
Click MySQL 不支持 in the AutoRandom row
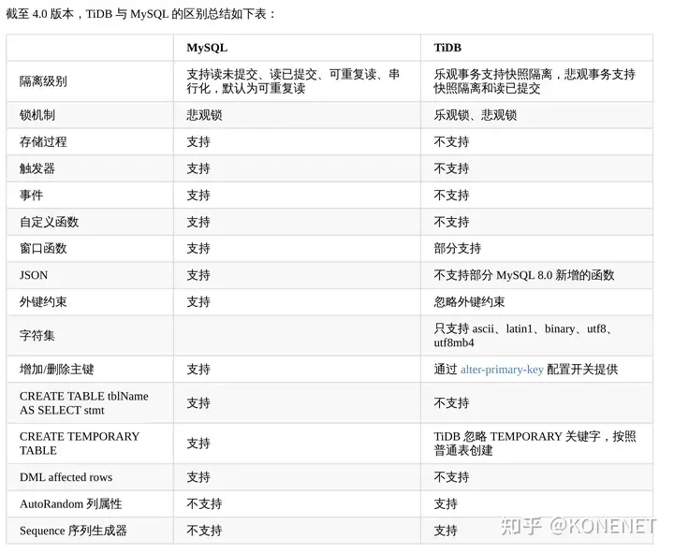pyautogui.click(x=204, y=504)
